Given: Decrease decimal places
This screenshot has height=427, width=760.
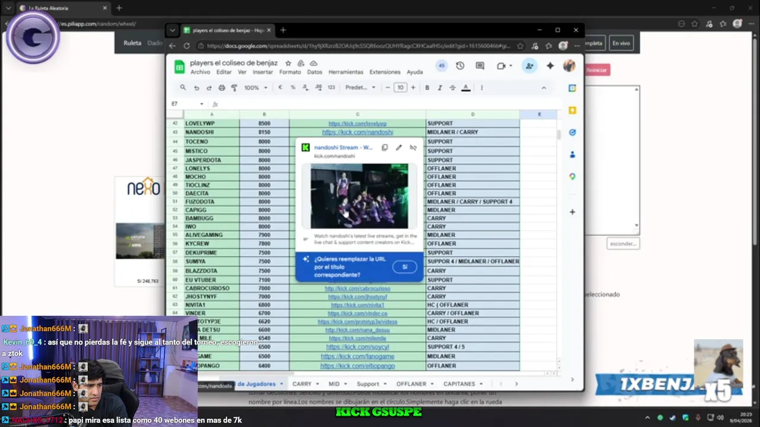Looking at the screenshot, I should tap(305, 88).
